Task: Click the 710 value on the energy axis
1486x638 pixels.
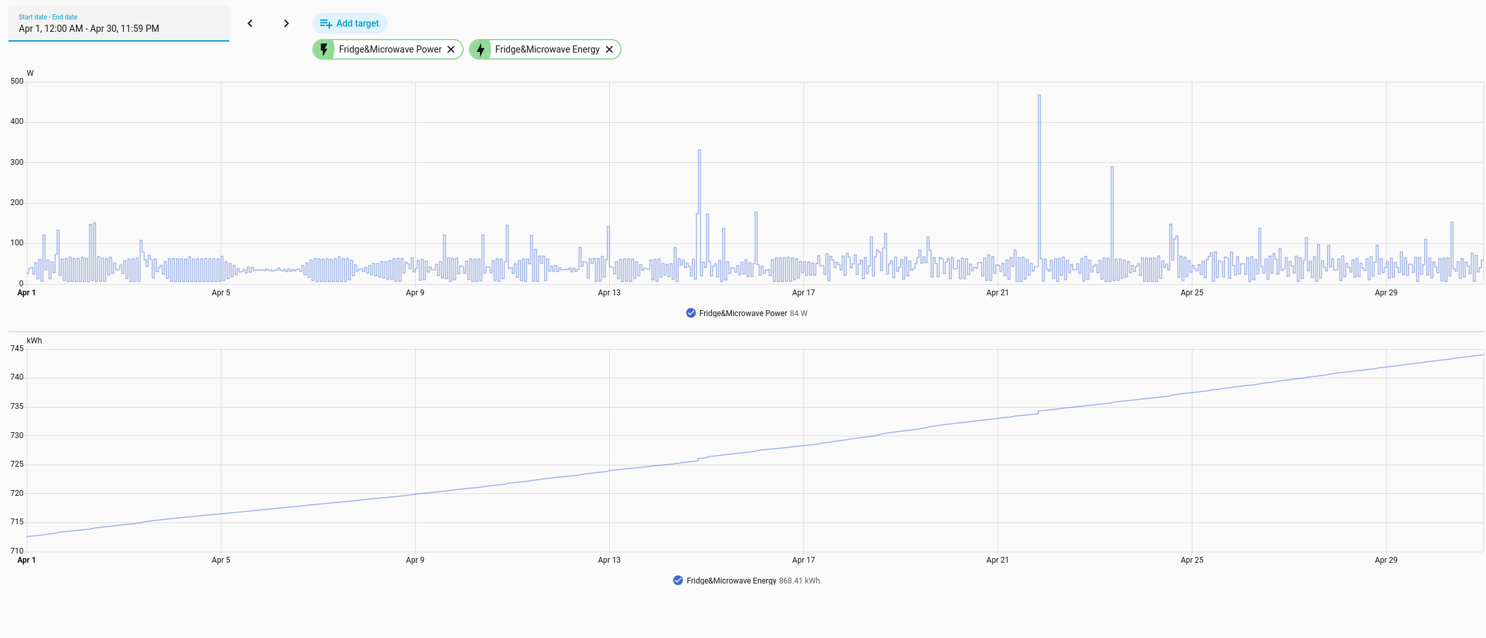Action: pyautogui.click(x=17, y=551)
